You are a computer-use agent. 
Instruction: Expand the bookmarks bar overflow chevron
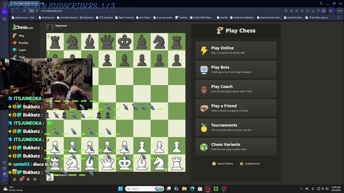click(x=339, y=17)
